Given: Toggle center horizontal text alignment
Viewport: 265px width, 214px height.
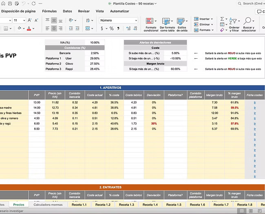Looking at the screenshot, I should point(54,29).
